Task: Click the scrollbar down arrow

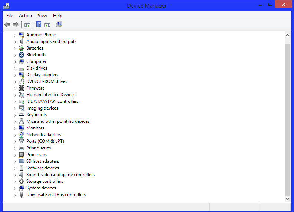Action: (x=287, y=199)
